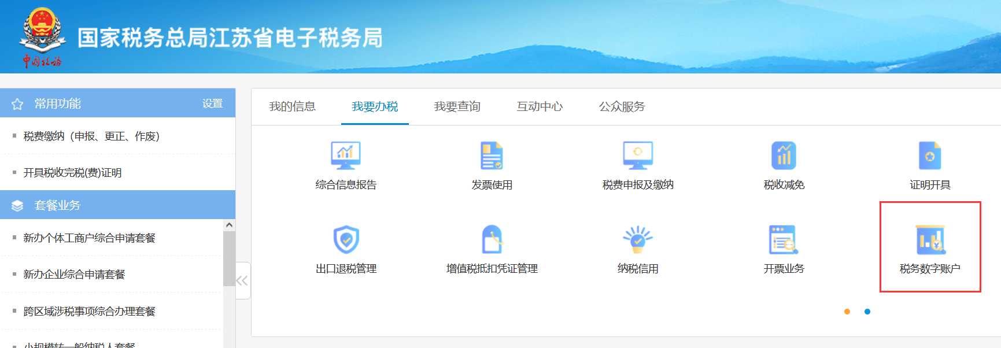The height and width of the screenshot is (348, 1001).
Task: Open 税费缴纳 (申报、更正、作废) link
Action: coord(91,136)
